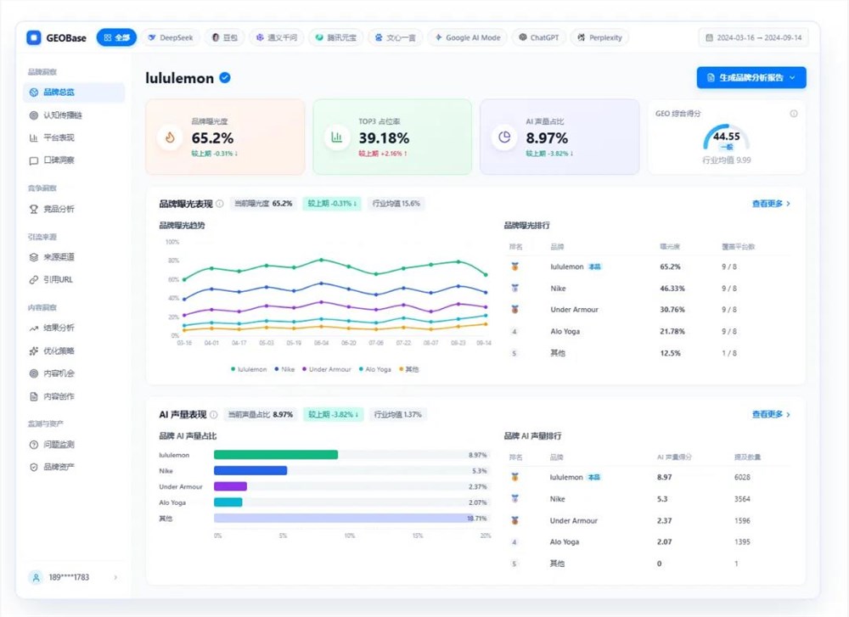Screen dimensions: 849x617
Task: Toggle the Alo Yoga series in legend
Action: (x=374, y=369)
